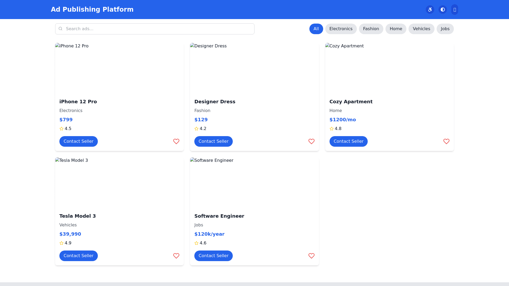Screen dimensions: 509x286
Task: Open the accessibility options icon
Action: click(430, 10)
